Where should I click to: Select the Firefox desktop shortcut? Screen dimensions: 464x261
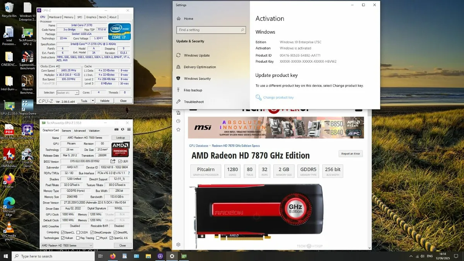point(9,181)
